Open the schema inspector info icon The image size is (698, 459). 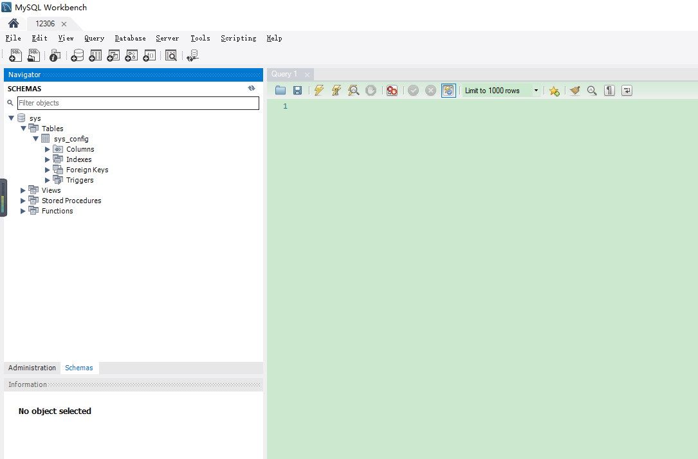[55, 55]
